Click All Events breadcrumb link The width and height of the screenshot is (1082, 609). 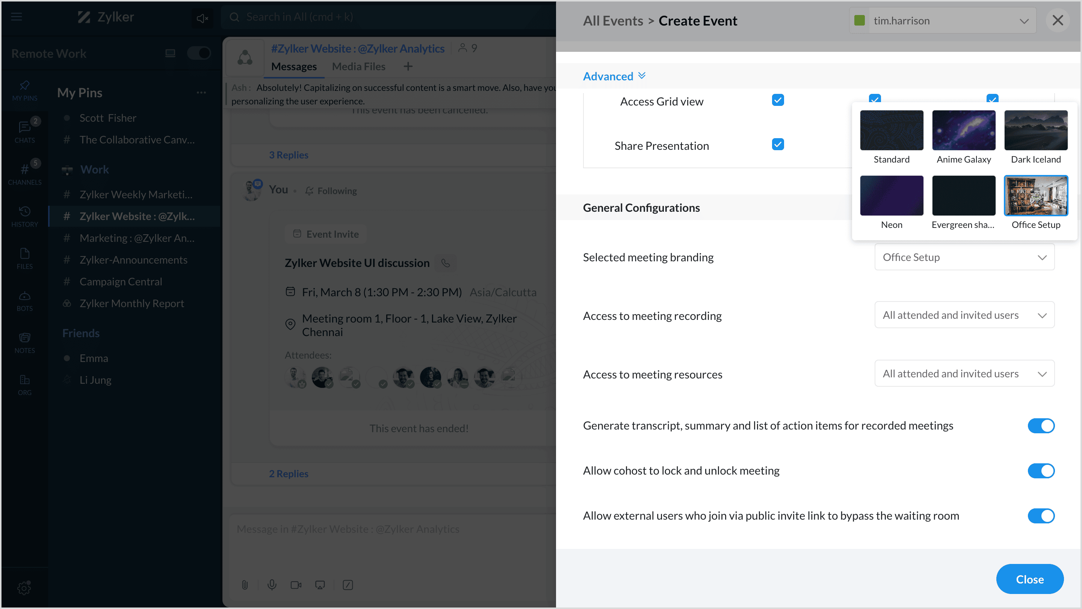(x=613, y=21)
